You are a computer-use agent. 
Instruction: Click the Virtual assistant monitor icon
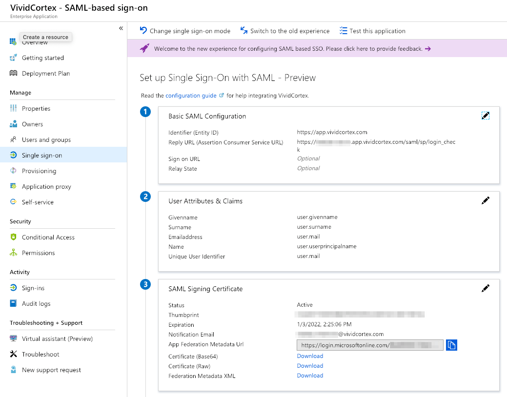[x=13, y=338]
